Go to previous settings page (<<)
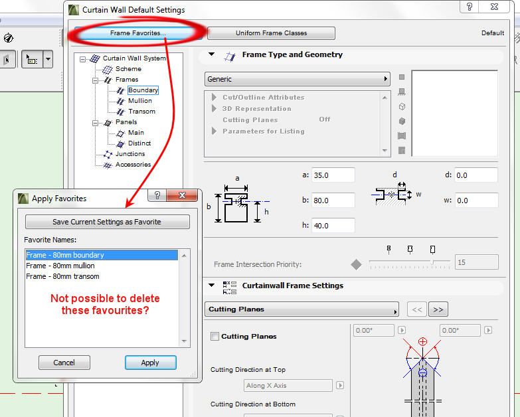Screen dimensions: 520x417 tap(417, 309)
